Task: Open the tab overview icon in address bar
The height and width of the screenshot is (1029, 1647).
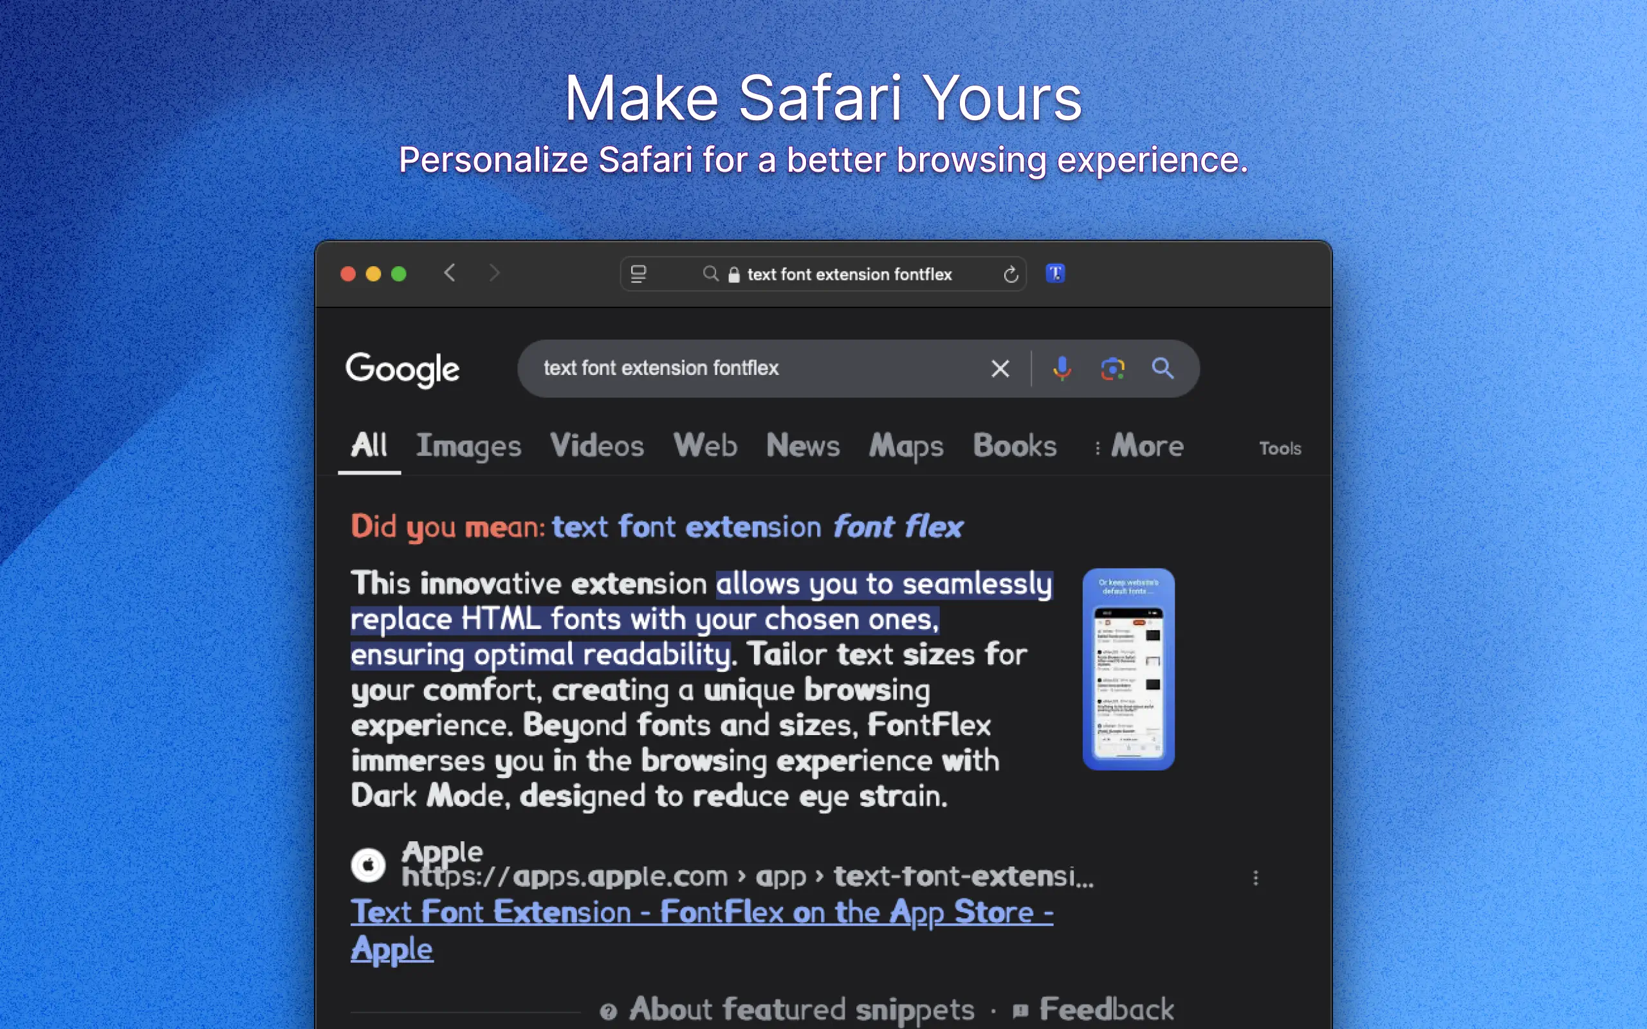Action: (x=638, y=274)
